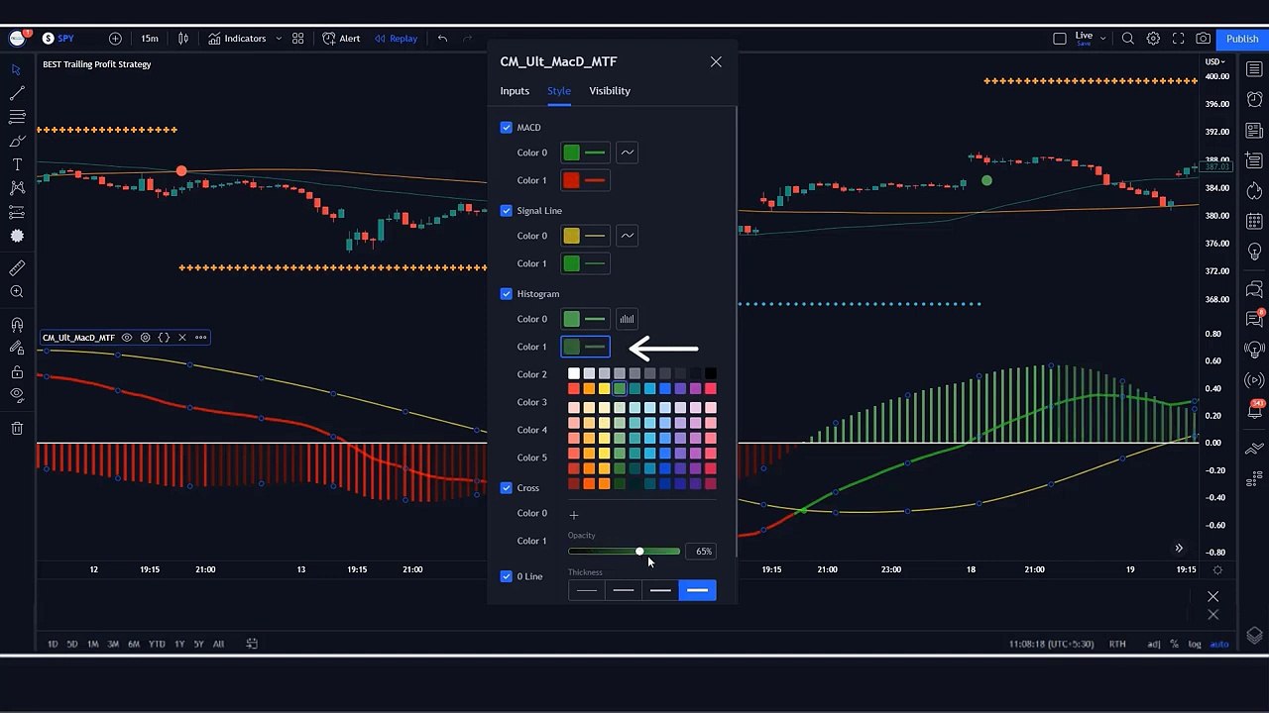Open symbol search magnifier in top right
This screenshot has width=1269, height=713.
[1128, 39]
